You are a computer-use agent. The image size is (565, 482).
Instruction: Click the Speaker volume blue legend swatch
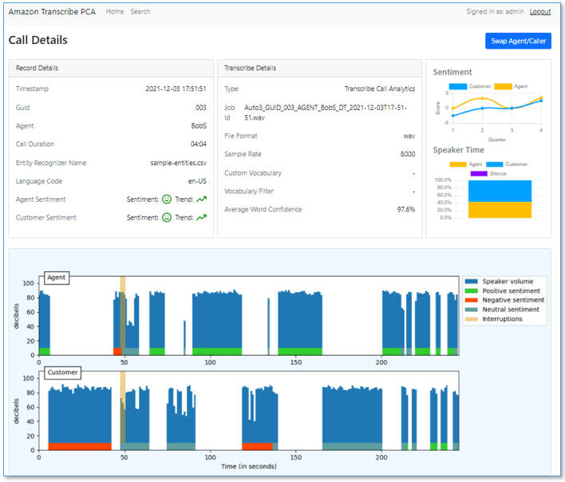471,282
